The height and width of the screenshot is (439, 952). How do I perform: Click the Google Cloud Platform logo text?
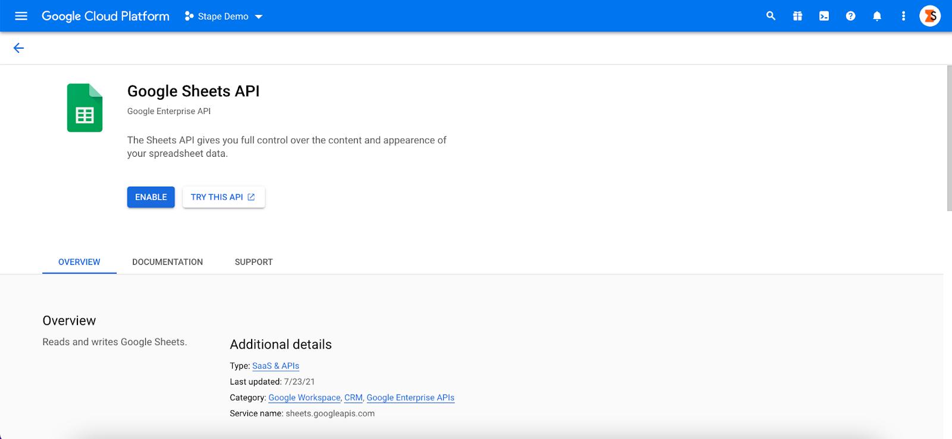pyautogui.click(x=105, y=16)
